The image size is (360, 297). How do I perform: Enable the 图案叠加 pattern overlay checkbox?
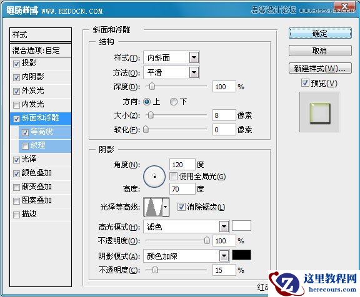click(x=16, y=201)
